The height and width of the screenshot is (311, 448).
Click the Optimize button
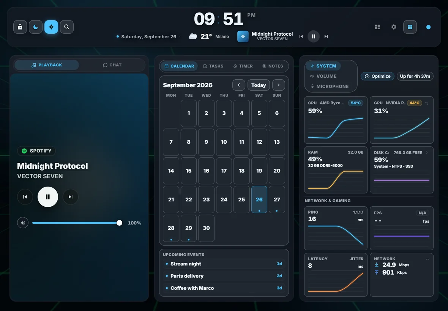[x=377, y=76]
